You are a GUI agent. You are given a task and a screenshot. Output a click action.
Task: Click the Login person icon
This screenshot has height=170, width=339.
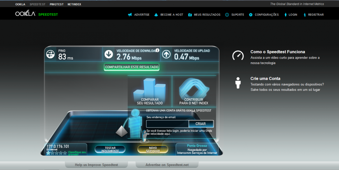click(286, 15)
